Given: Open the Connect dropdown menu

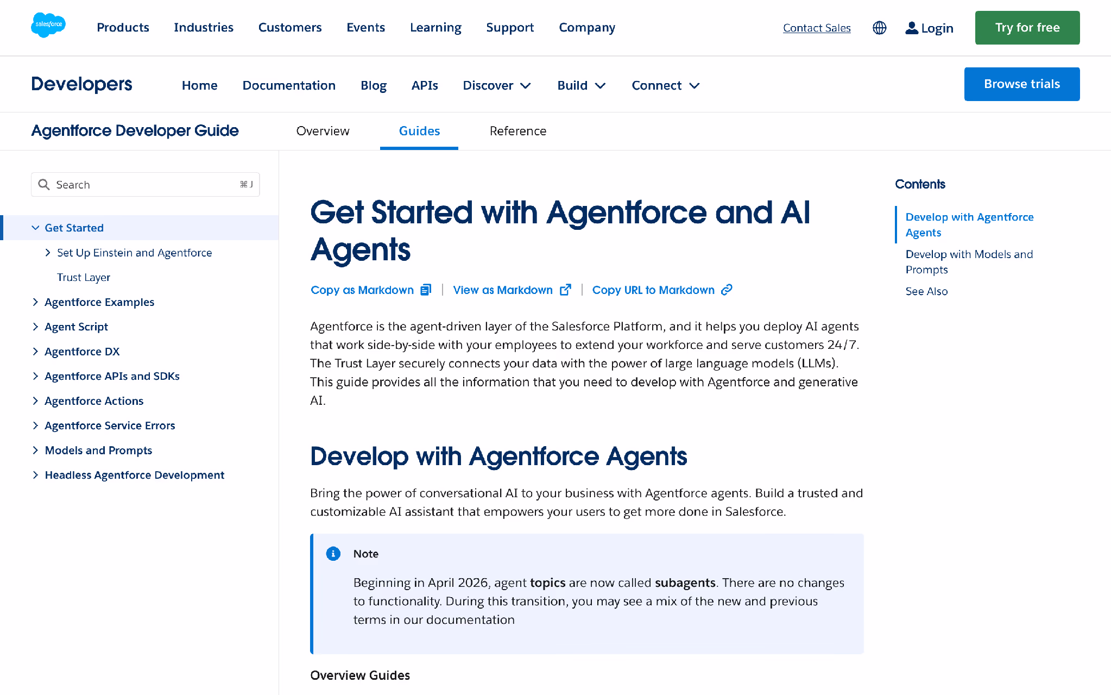Looking at the screenshot, I should pos(666,85).
